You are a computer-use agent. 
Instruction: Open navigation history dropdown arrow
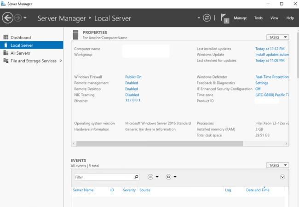point(25,18)
